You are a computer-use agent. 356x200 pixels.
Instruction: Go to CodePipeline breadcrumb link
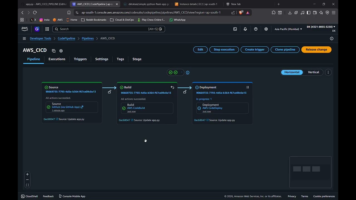[66, 38]
